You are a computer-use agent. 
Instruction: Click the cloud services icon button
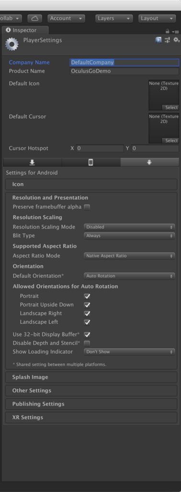(x=34, y=19)
